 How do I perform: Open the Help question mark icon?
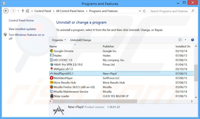(192, 40)
